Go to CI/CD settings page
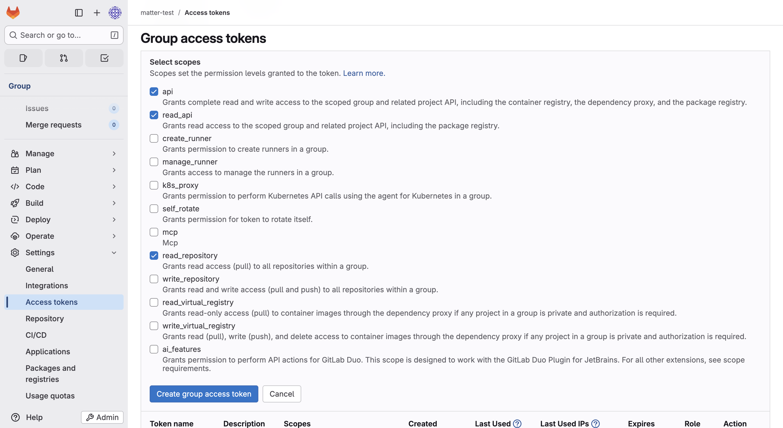Image resolution: width=783 pixels, height=428 pixels. (x=36, y=335)
